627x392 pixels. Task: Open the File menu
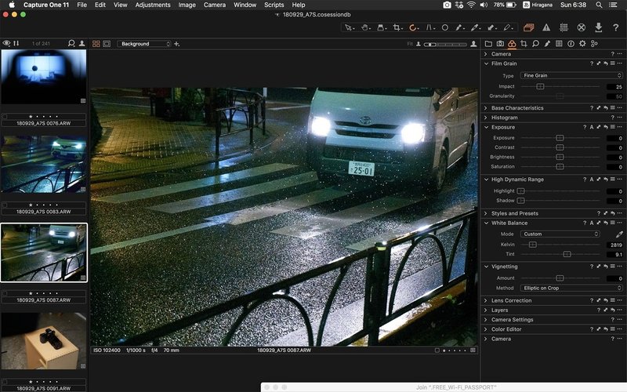pos(82,5)
